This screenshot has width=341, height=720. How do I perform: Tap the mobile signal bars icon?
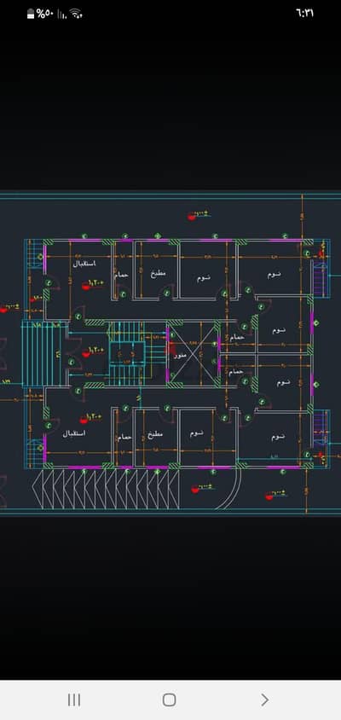point(62,15)
